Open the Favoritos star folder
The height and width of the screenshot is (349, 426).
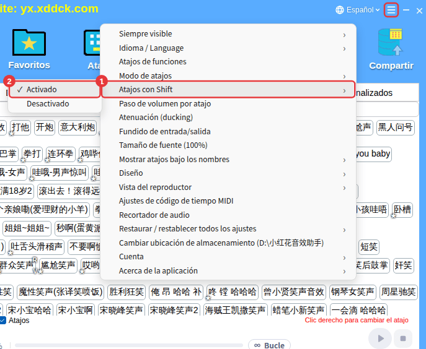(x=29, y=50)
